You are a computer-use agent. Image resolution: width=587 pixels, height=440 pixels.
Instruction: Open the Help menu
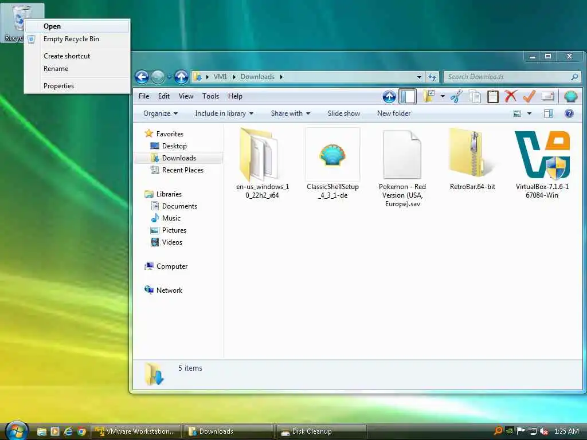tap(235, 96)
